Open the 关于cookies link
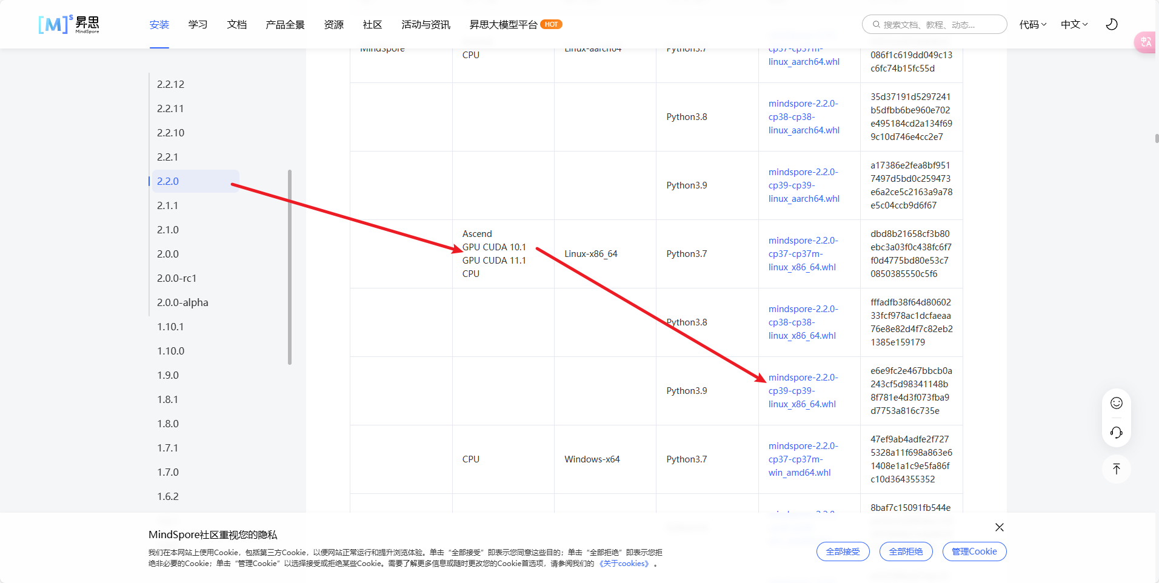 pos(624,564)
